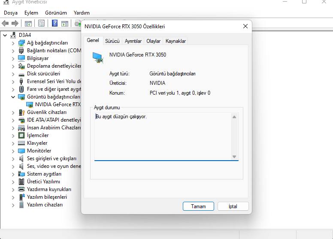
Task: Click the Properties sheet toolbar icon
Action: [42, 23]
